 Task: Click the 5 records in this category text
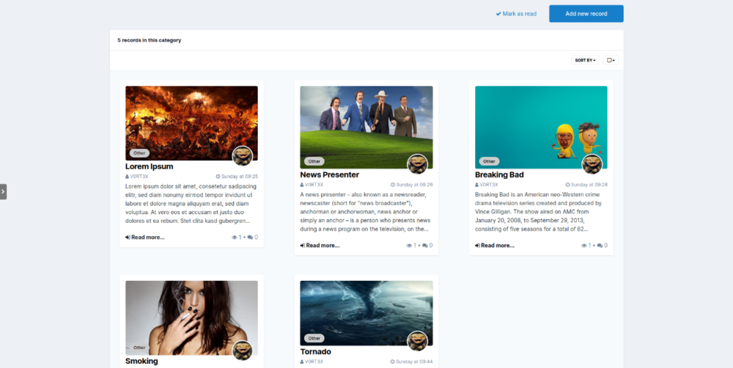coord(149,40)
